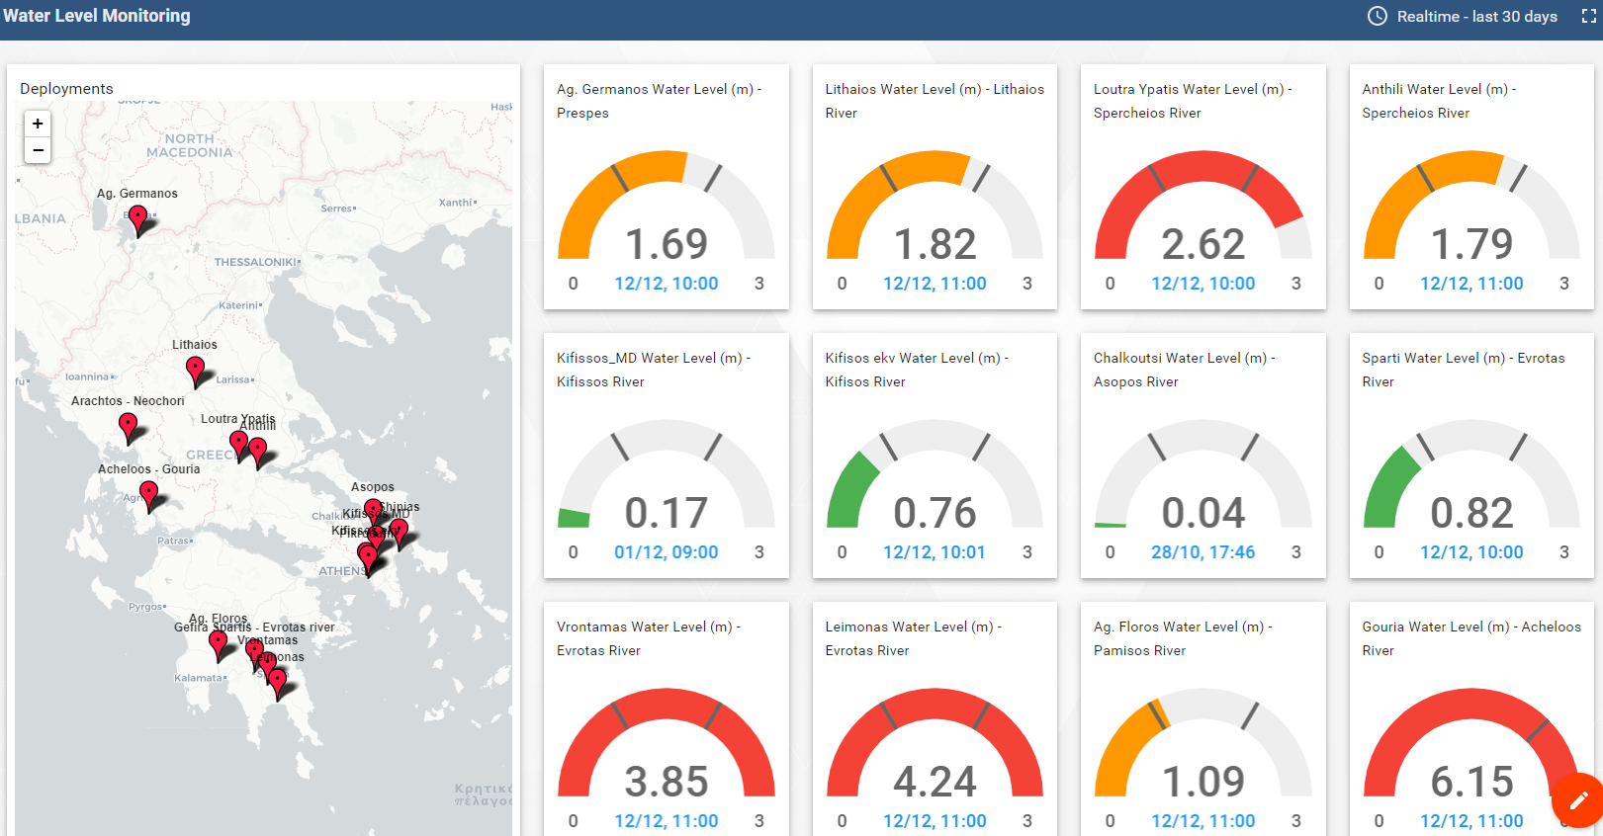Viewport: 1603px width, 836px height.
Task: Click the Leimonas Water Level card title
Action: point(914,638)
